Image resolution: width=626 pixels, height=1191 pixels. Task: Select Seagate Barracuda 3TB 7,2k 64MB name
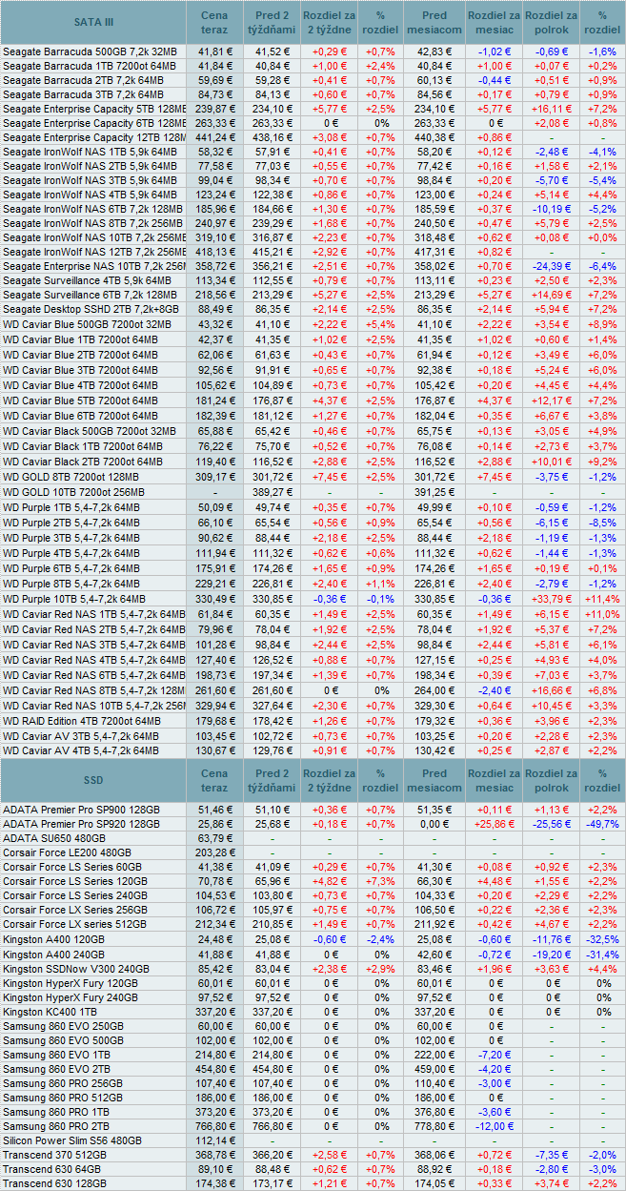point(84,94)
